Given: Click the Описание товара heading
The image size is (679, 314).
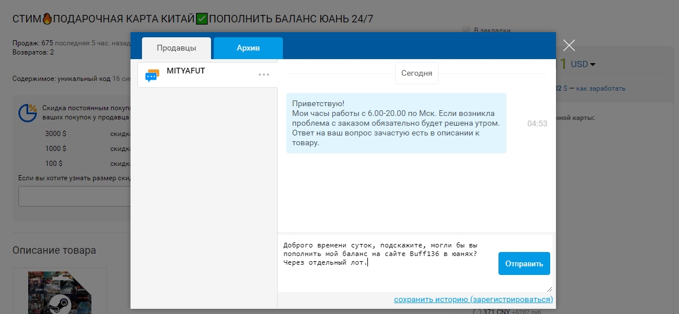Looking at the screenshot, I should 54,250.
